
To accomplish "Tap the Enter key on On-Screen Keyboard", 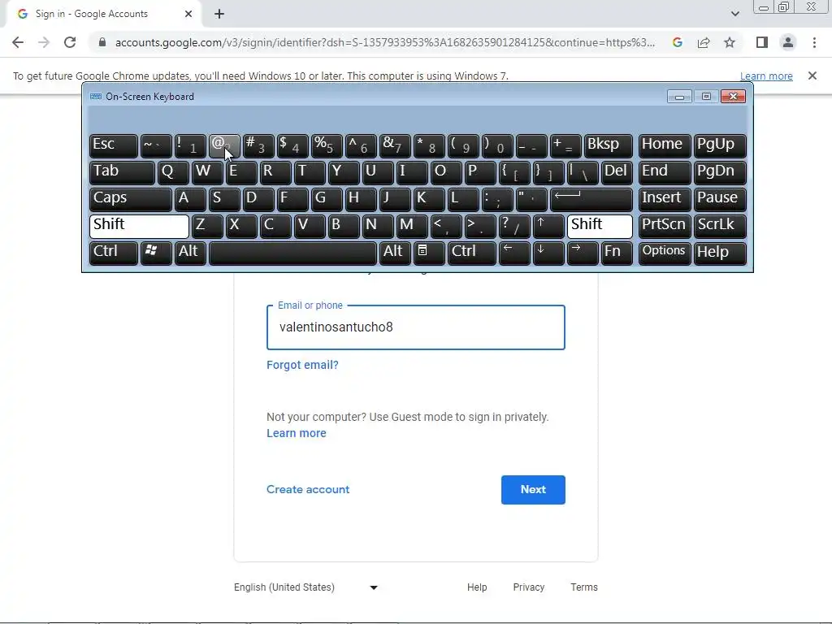I will [591, 199].
